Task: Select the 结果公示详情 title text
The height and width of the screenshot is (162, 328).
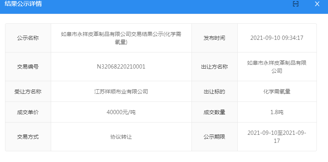Action: coord(23,4)
